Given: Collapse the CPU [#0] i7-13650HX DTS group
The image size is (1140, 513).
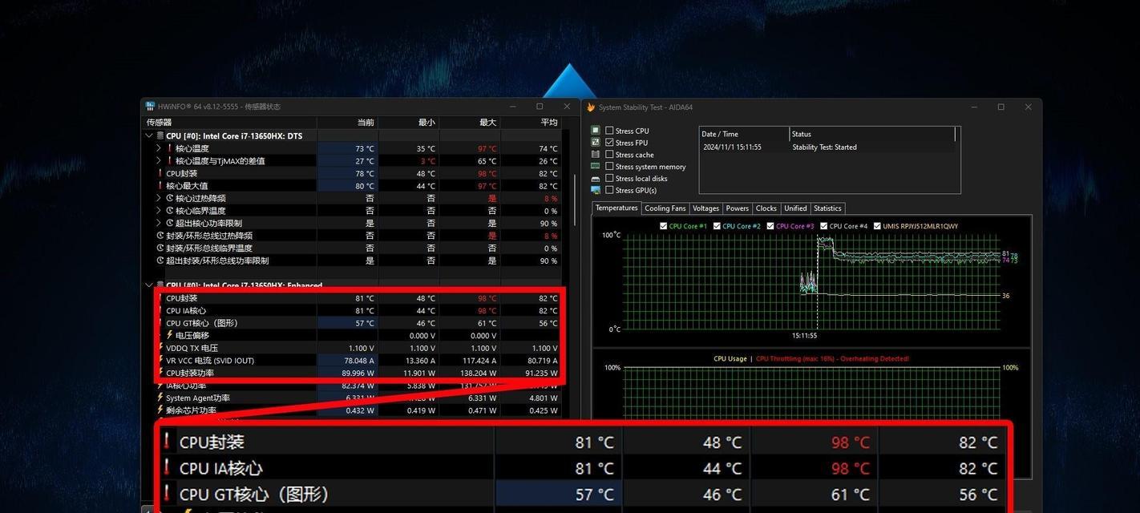Looking at the screenshot, I should tap(149, 135).
